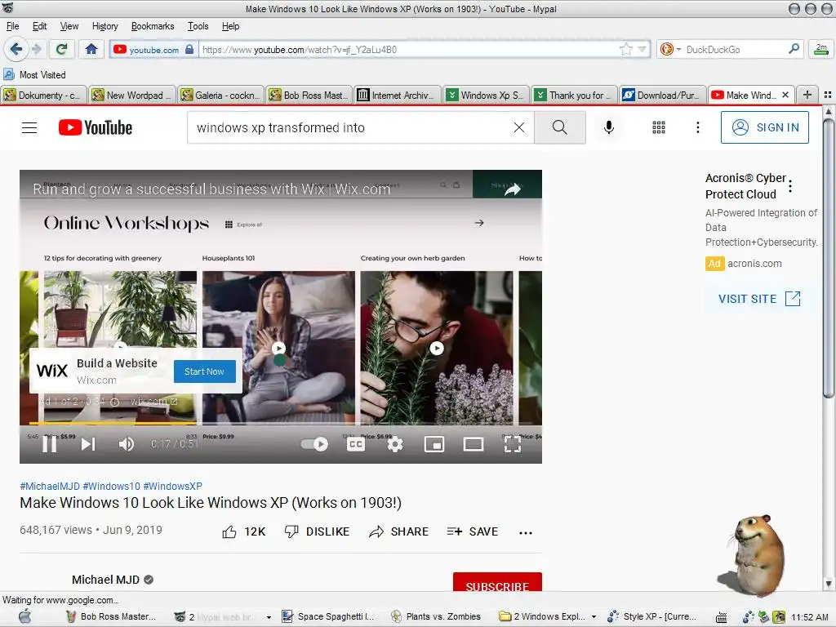This screenshot has width=836, height=627.
Task: Open YouTube settings three-dot menu
Action: (x=697, y=127)
